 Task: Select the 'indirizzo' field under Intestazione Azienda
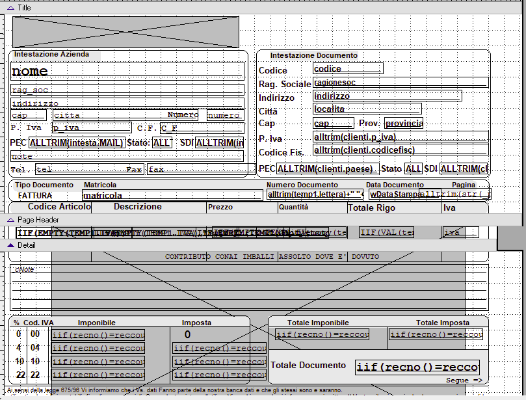click(127, 103)
